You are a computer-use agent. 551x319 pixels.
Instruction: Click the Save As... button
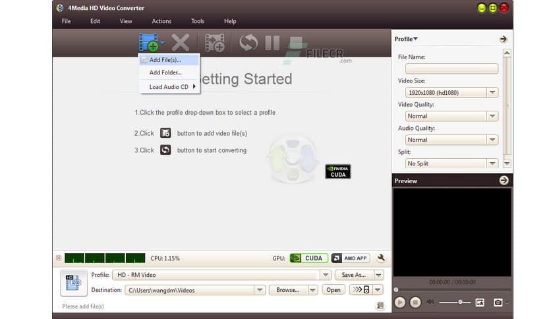point(354,275)
